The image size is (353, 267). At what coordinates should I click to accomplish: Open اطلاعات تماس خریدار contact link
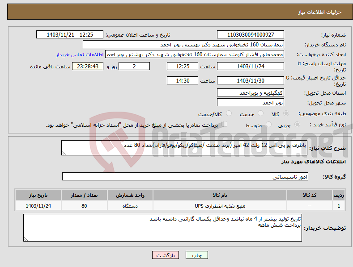pyautogui.click(x=80, y=54)
